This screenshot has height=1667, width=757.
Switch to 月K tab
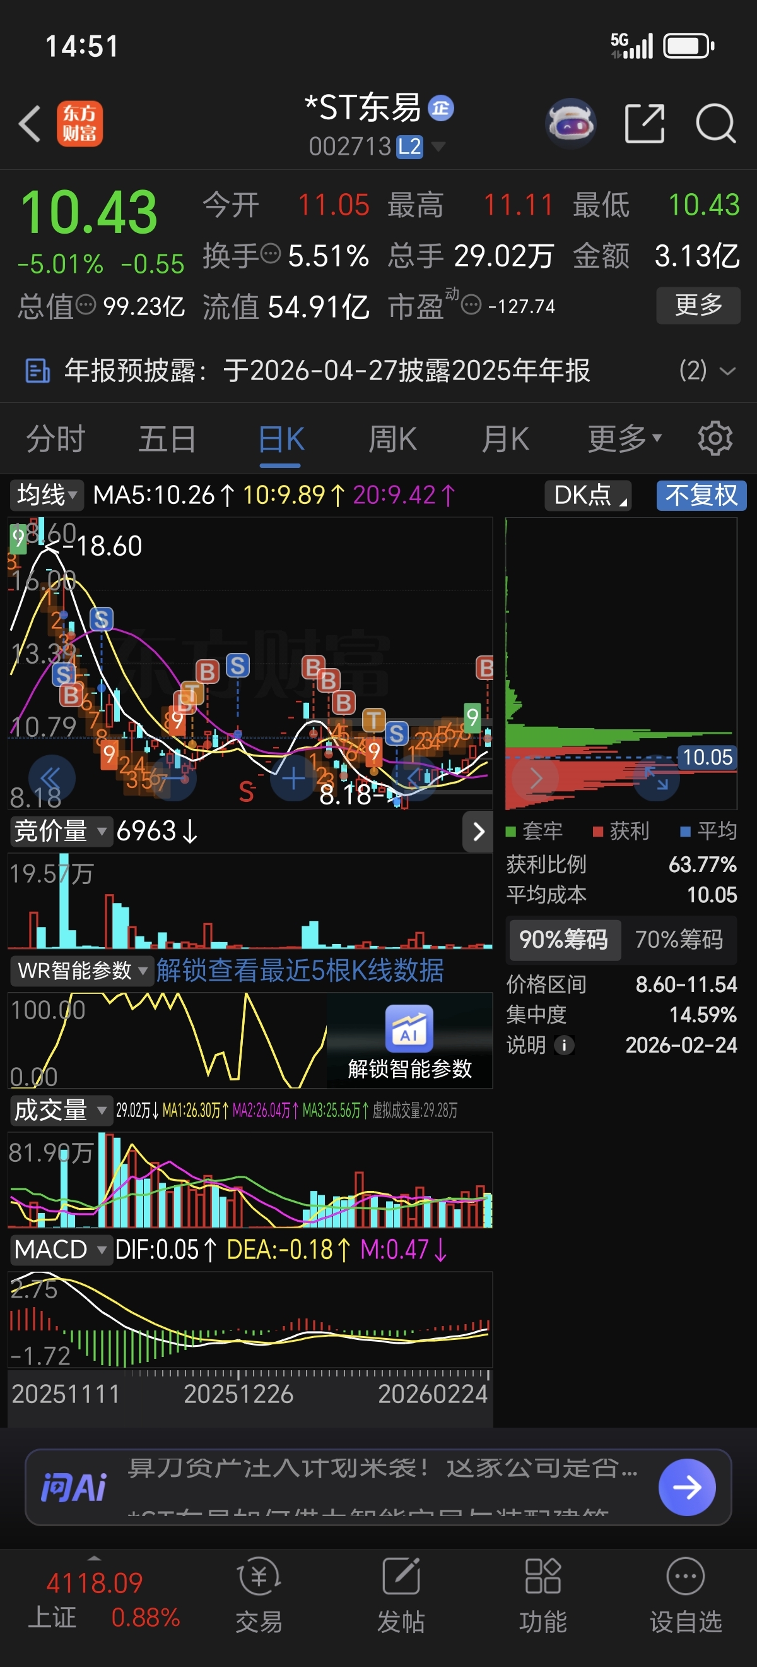[505, 439]
